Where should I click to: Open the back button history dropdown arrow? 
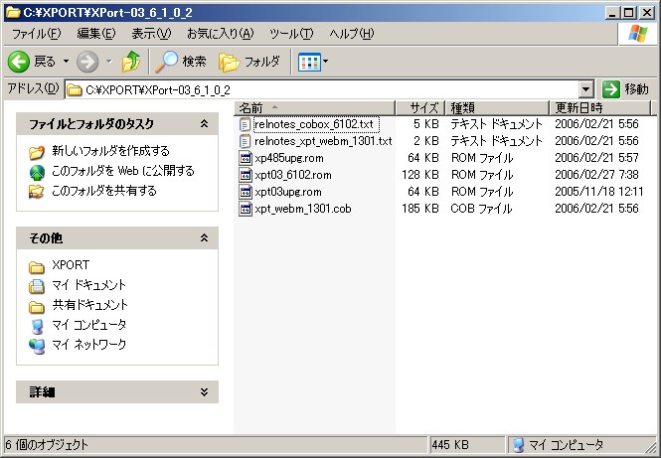[x=66, y=62]
